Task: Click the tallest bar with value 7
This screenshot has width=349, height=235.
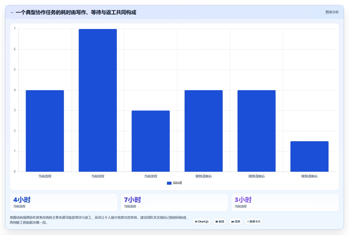Action: pyautogui.click(x=98, y=100)
